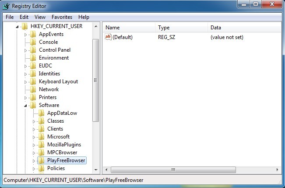
Task: Expand the Microsoft key
Action: tap(34, 137)
